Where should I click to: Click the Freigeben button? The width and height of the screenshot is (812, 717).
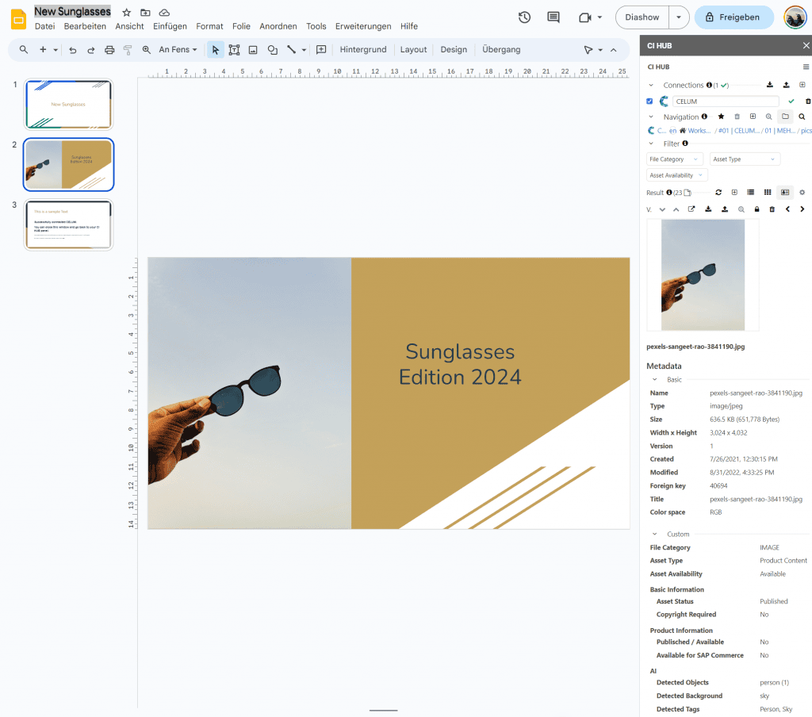pos(733,17)
